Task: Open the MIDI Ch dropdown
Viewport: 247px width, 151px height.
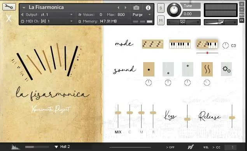Action: click(x=47, y=21)
